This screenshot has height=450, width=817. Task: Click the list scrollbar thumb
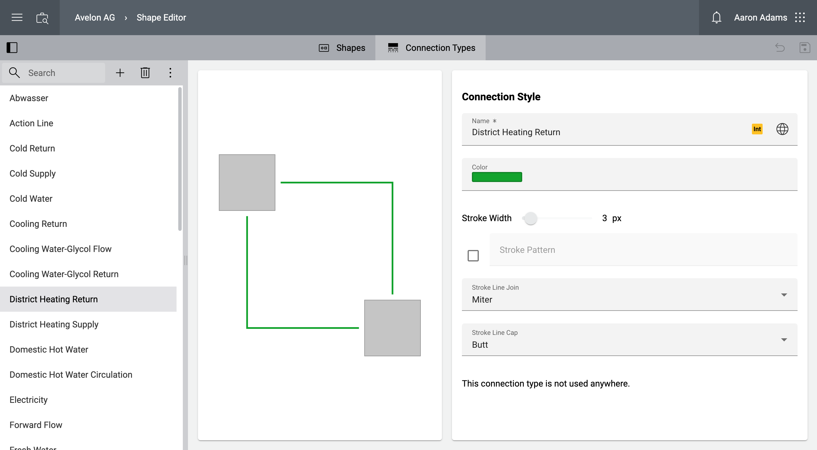[180, 159]
